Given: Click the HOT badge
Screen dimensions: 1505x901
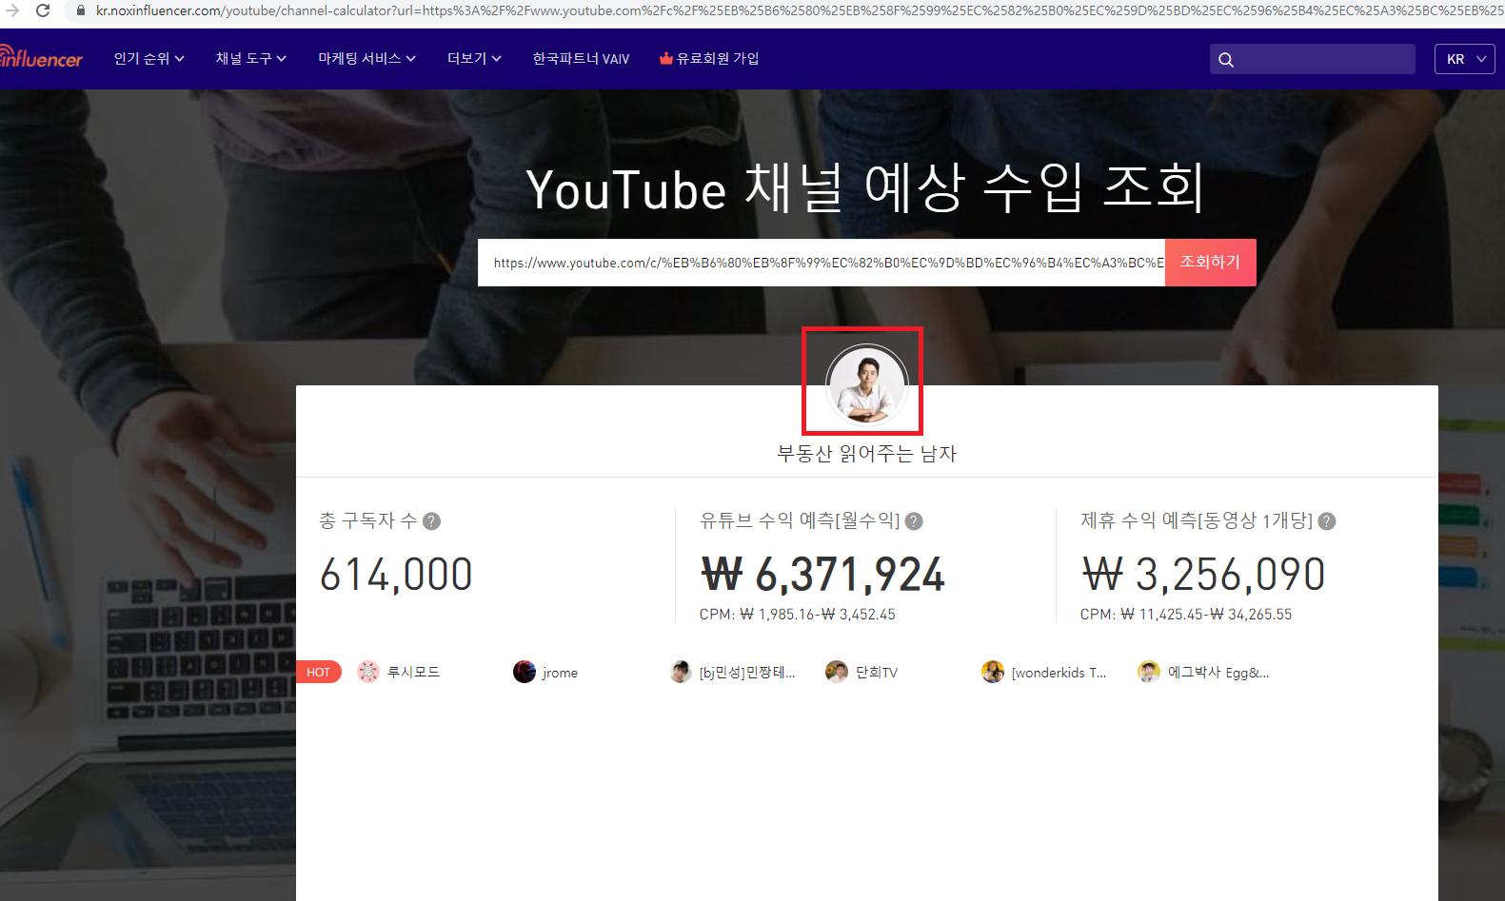Looking at the screenshot, I should pos(319,672).
